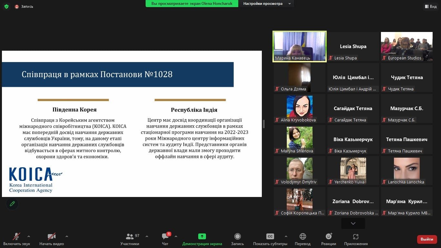Select Марина Канавець video tile

tap(300, 46)
